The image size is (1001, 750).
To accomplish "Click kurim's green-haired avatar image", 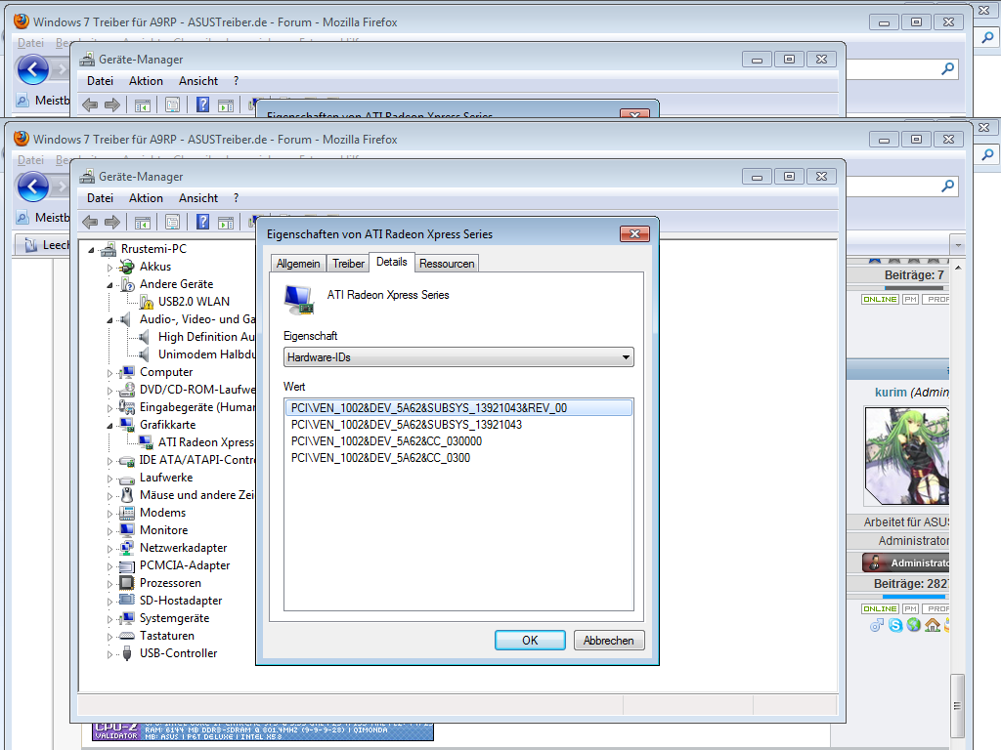I will 906,456.
